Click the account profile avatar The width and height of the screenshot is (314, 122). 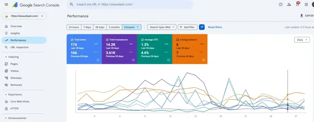(313, 4)
